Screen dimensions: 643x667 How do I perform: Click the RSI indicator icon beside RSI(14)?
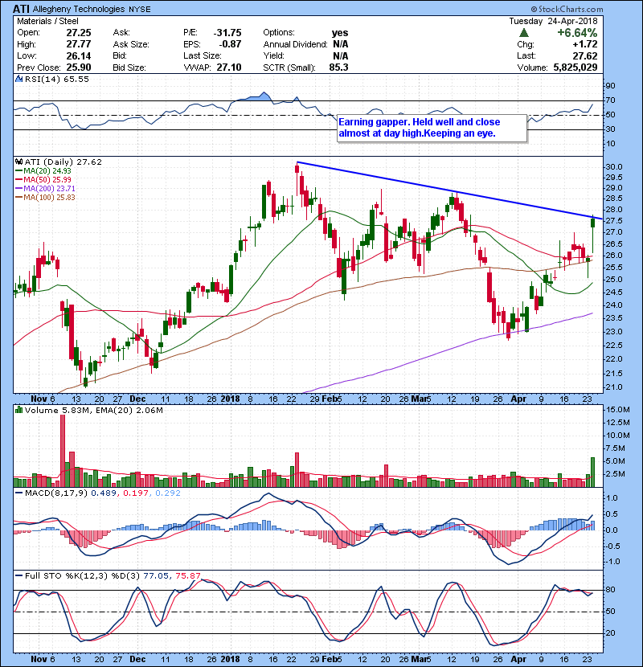(18, 79)
